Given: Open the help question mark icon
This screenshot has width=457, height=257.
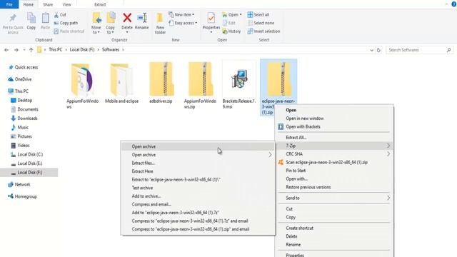Looking at the screenshot, I should pyautogui.click(x=454, y=4).
